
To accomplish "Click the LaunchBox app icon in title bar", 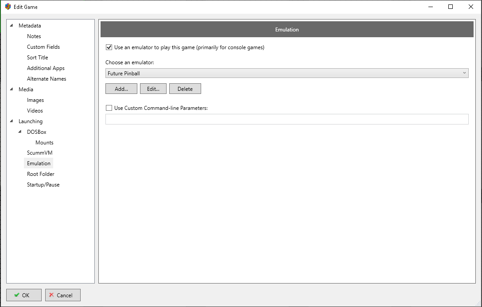I will (x=8, y=7).
